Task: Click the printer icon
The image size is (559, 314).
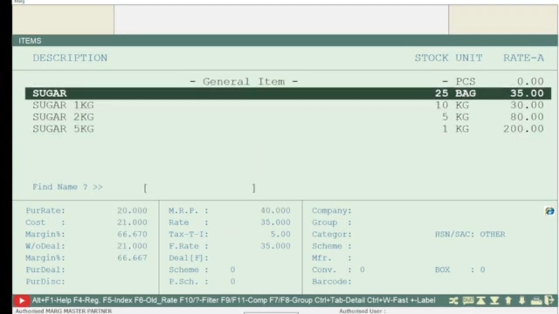Action: click(536, 300)
